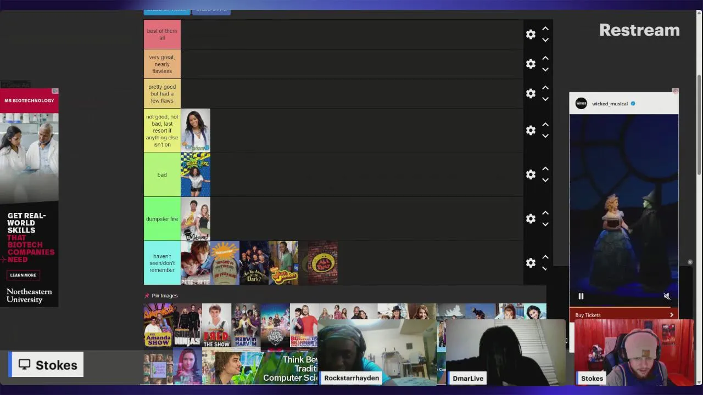Image resolution: width=703 pixels, height=395 pixels.
Task: Click 'Learn More' on the Northeastern ad
Action: point(23,275)
